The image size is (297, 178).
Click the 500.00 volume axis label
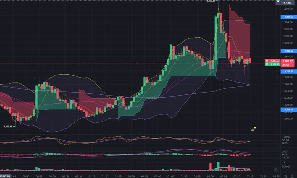tap(286, 167)
